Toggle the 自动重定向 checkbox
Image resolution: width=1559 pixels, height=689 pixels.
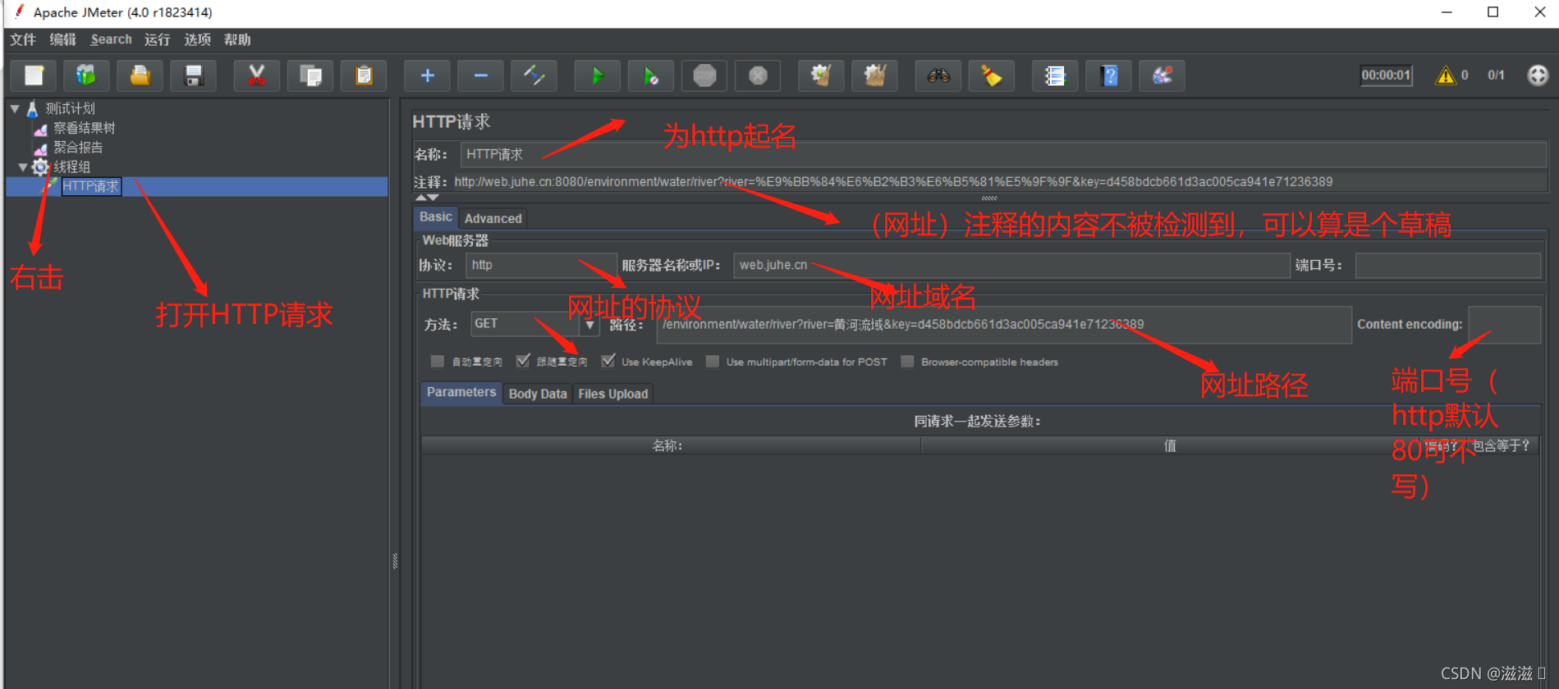(x=438, y=362)
